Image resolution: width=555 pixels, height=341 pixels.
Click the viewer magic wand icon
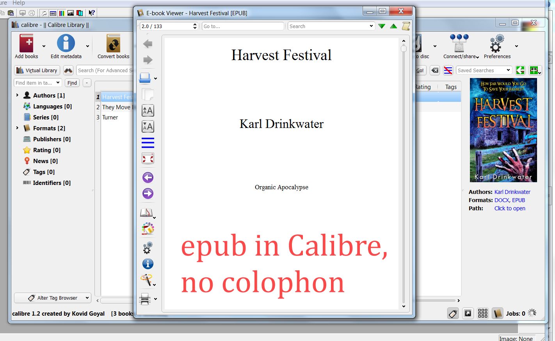pyautogui.click(x=146, y=279)
